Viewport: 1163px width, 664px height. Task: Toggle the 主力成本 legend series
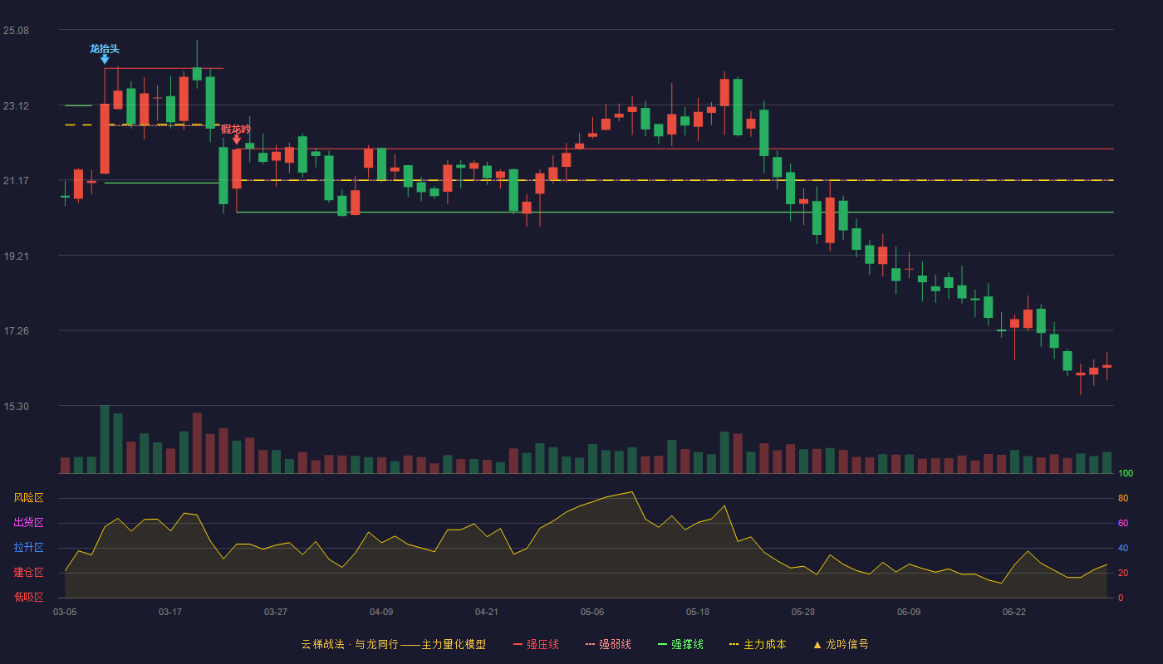coord(758,644)
